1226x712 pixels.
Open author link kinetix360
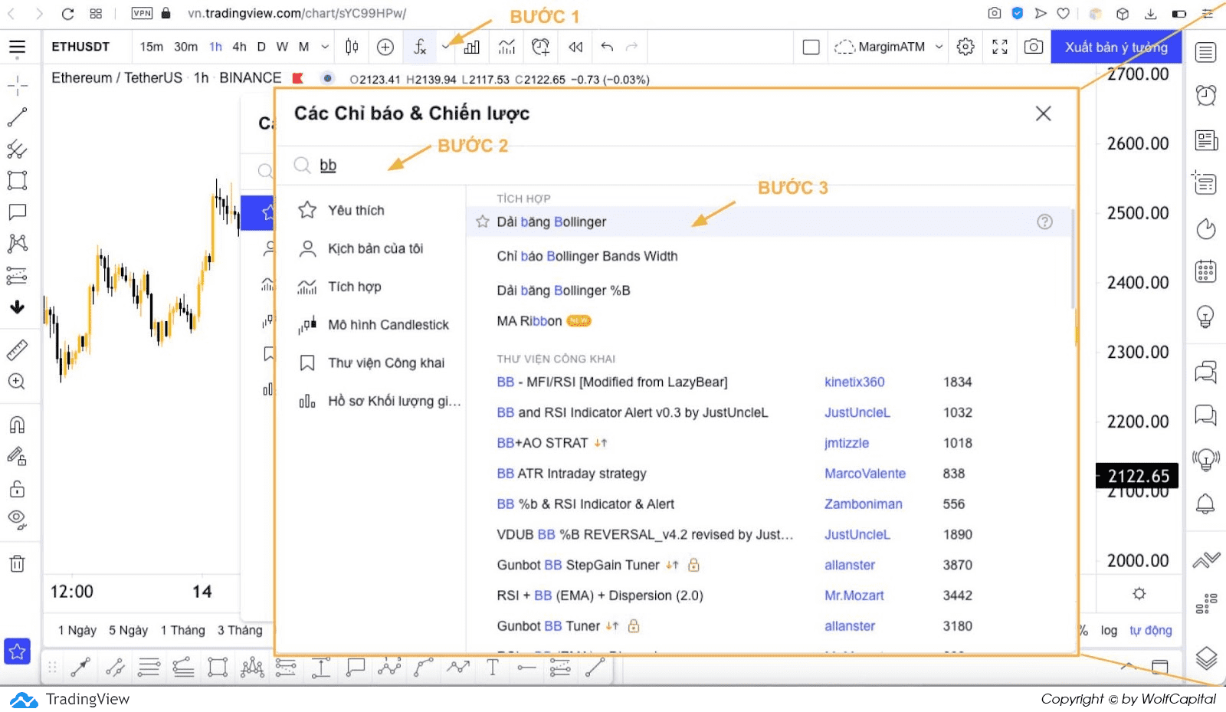click(854, 382)
